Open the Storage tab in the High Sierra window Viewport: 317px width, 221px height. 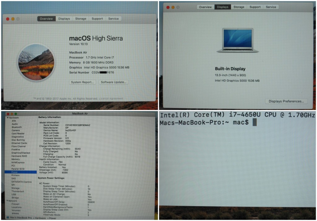(81, 19)
